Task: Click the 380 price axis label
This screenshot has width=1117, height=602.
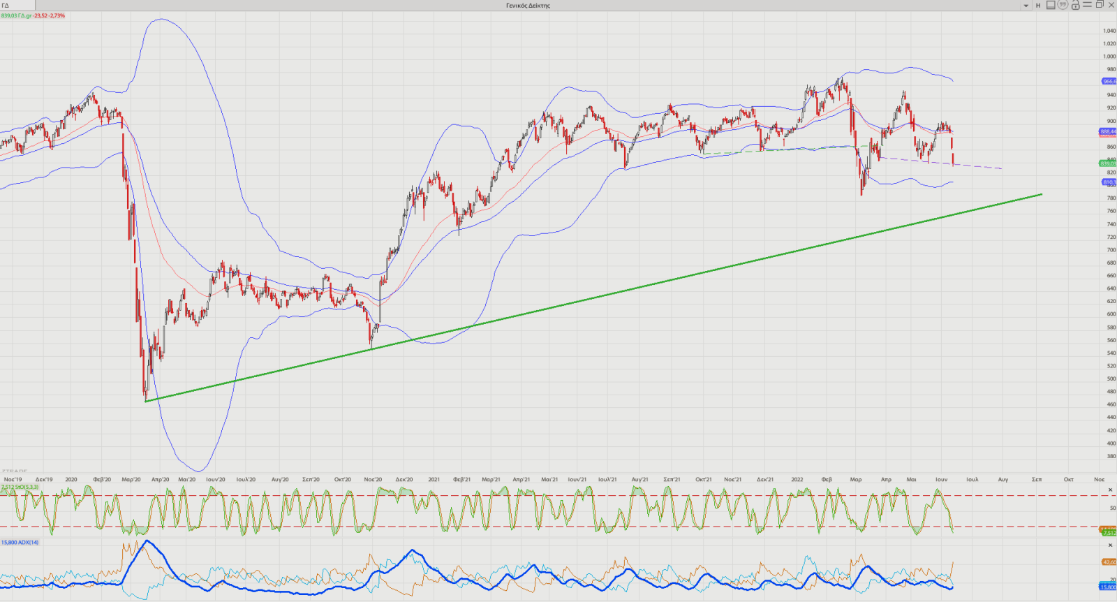Action: [x=1111, y=457]
